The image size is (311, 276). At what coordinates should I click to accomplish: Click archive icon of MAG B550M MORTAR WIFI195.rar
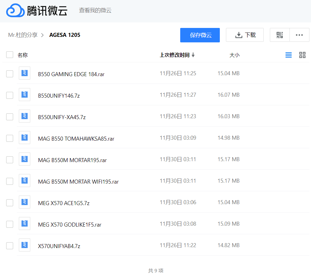point(25,181)
